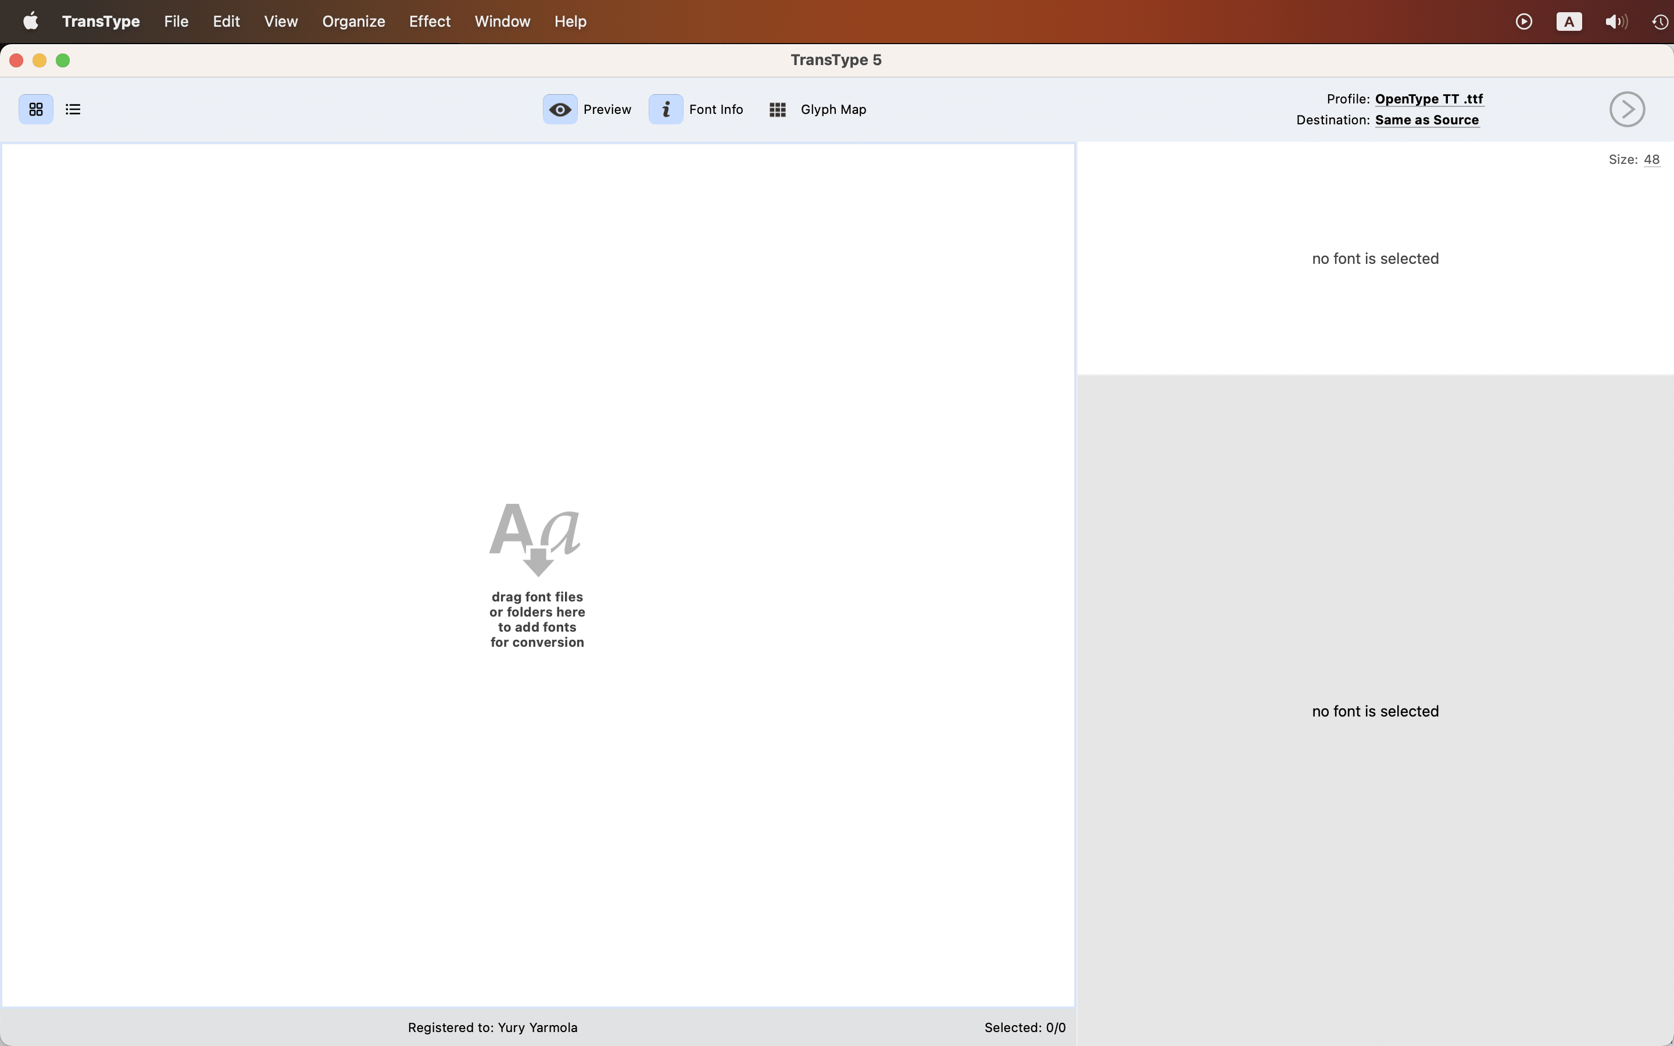
Task: Click 'no font is selected' in preview panel
Action: (x=1375, y=259)
